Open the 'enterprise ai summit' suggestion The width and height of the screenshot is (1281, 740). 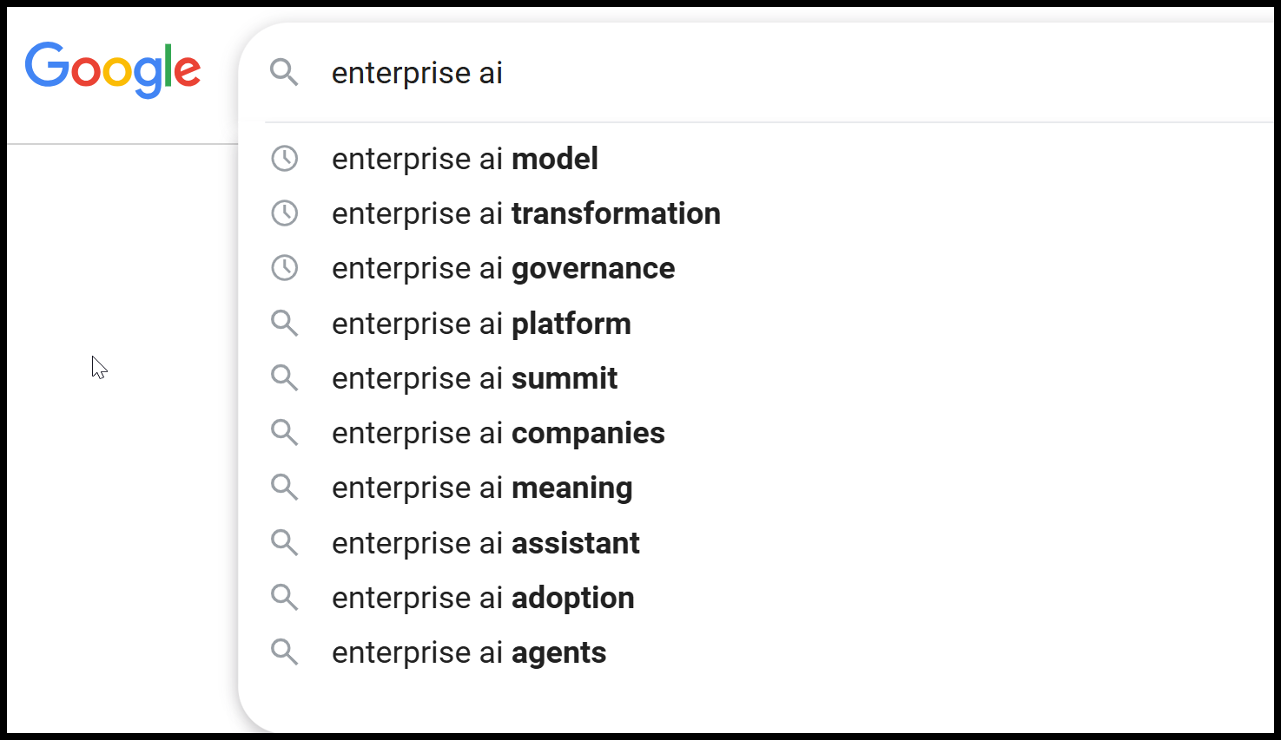pos(474,378)
